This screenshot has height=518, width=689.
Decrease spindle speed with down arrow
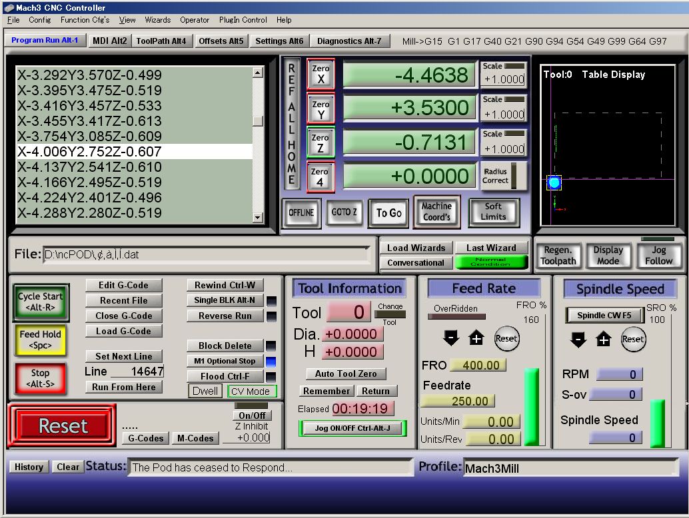tap(578, 340)
